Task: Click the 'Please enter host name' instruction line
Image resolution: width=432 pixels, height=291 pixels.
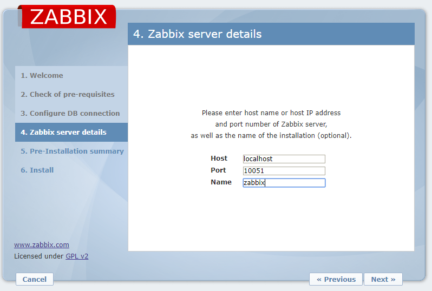Action: tap(271, 113)
